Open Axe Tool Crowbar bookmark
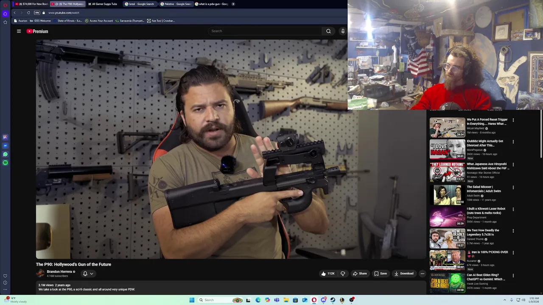The height and width of the screenshot is (305, 543). 161,21
